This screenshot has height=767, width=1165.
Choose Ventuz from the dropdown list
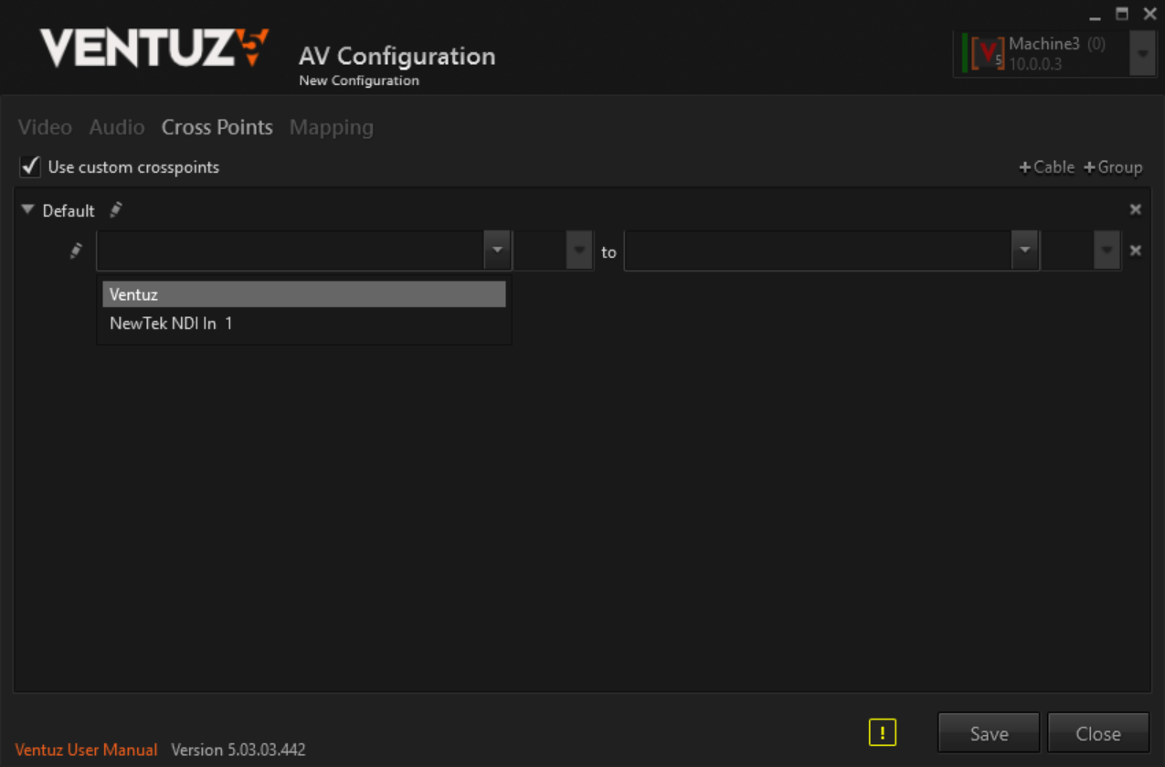303,294
